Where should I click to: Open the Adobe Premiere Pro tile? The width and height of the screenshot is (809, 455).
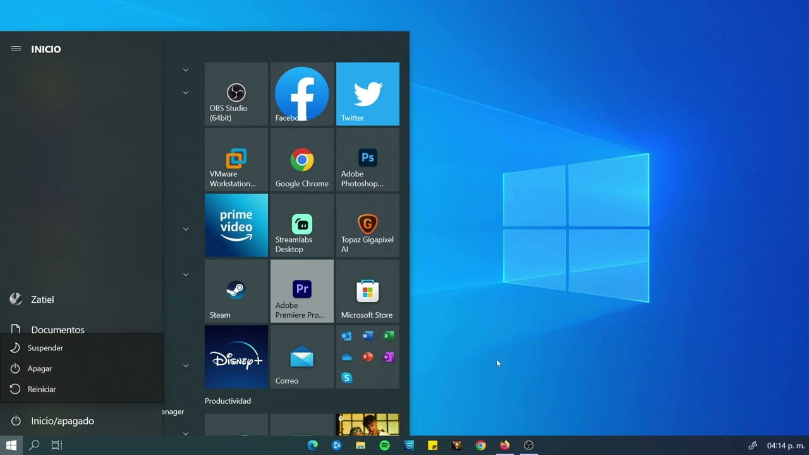click(302, 291)
